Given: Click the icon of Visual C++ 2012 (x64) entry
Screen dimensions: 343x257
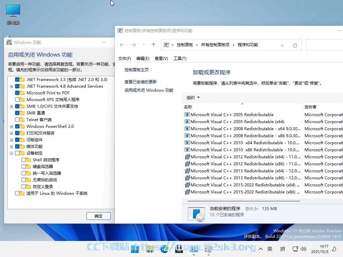Looking at the screenshot, I should 187,157.
